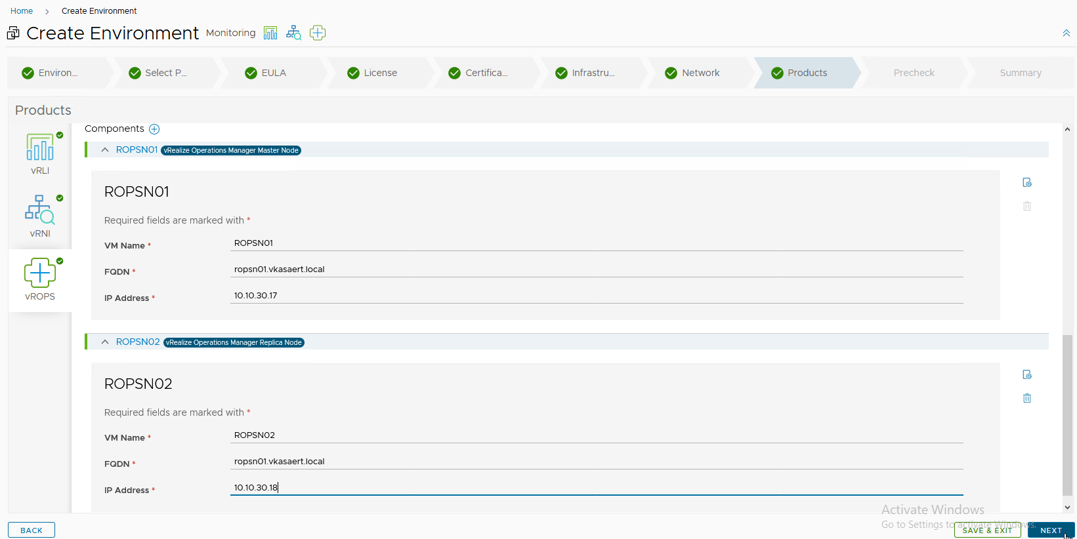Collapse the ROPSN01 master node section
The image size is (1077, 539).
(x=105, y=150)
